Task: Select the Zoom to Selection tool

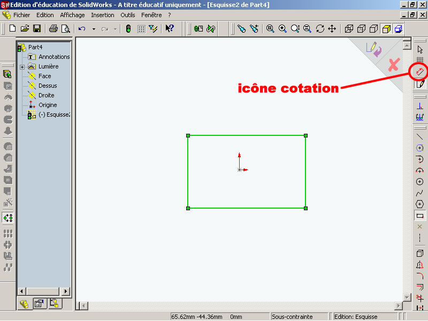Action: point(307,28)
